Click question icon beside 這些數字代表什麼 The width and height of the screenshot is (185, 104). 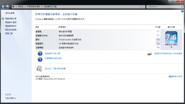(x=40, y=54)
